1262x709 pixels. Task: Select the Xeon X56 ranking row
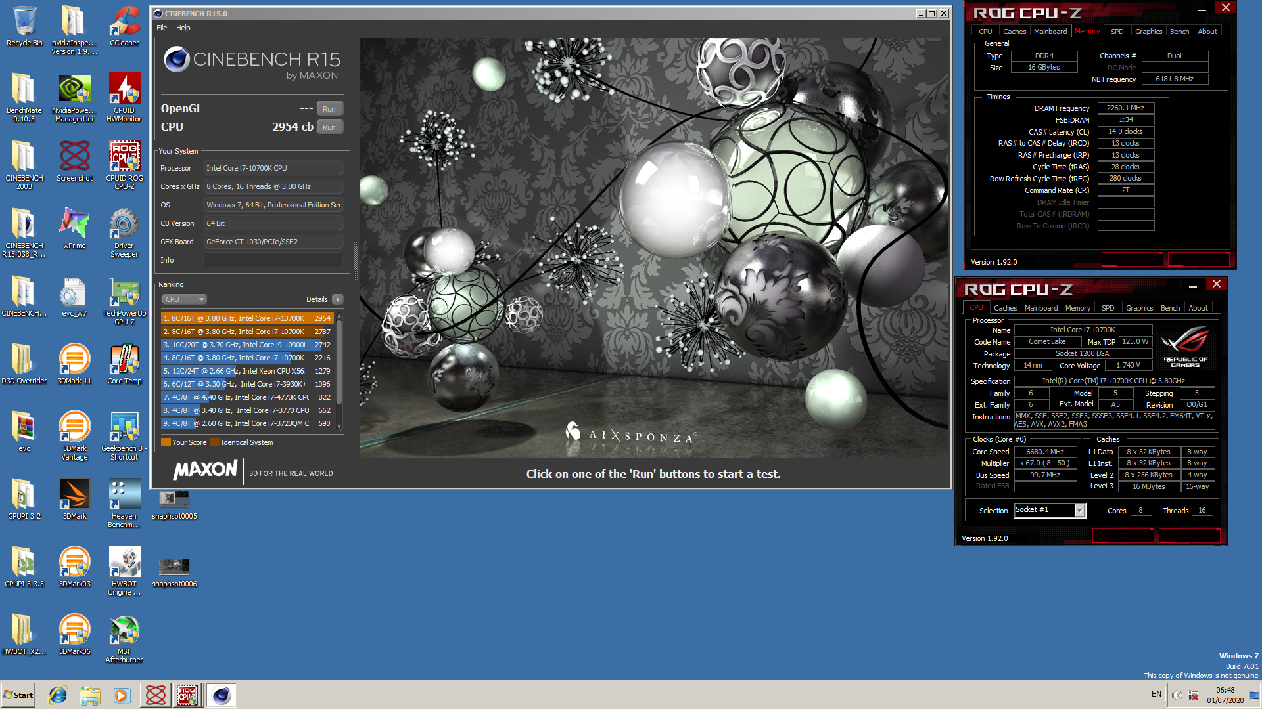tap(248, 371)
